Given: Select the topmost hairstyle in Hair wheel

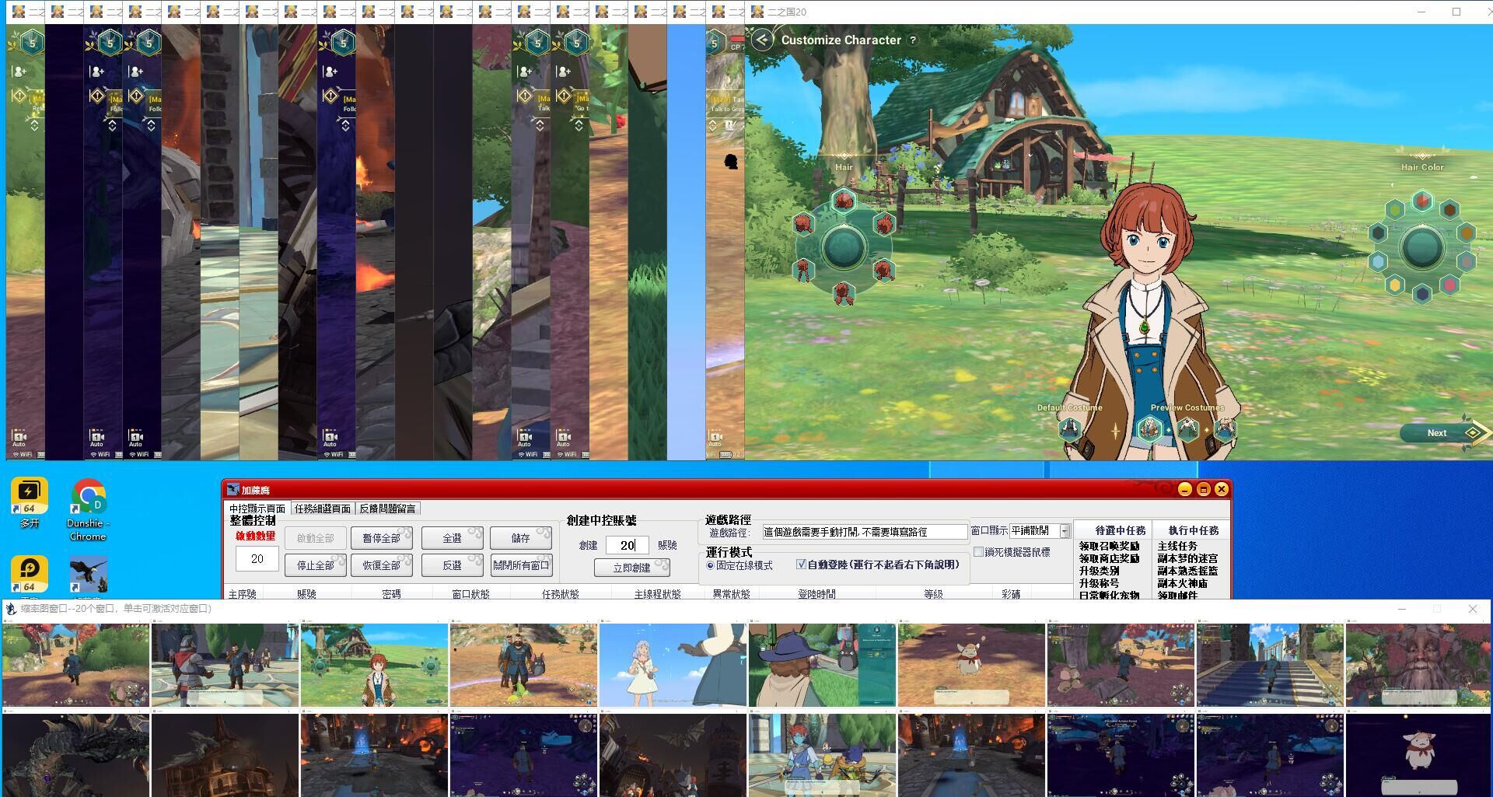Looking at the screenshot, I should tap(843, 201).
